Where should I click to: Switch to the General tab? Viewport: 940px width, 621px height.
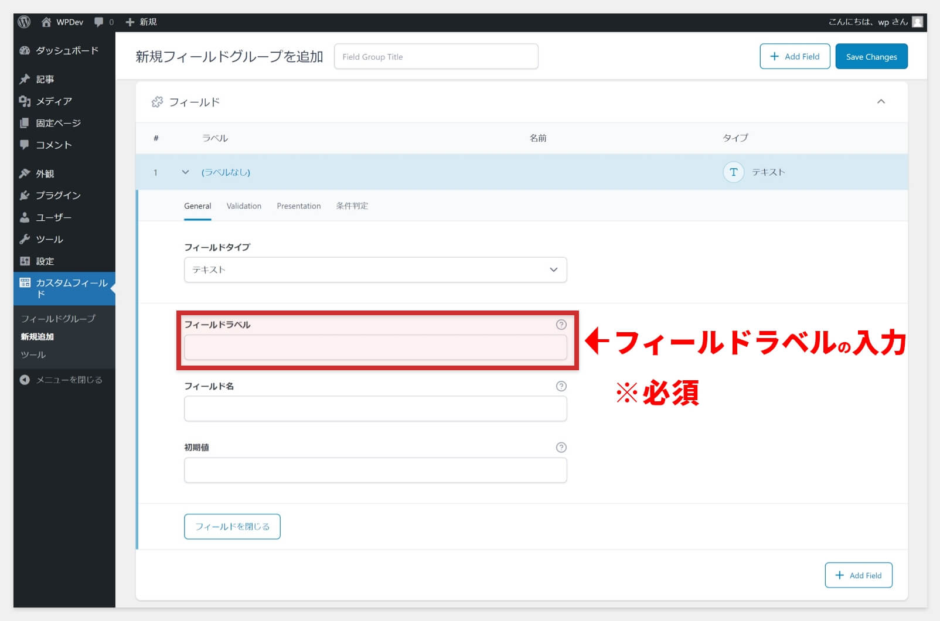[197, 206]
